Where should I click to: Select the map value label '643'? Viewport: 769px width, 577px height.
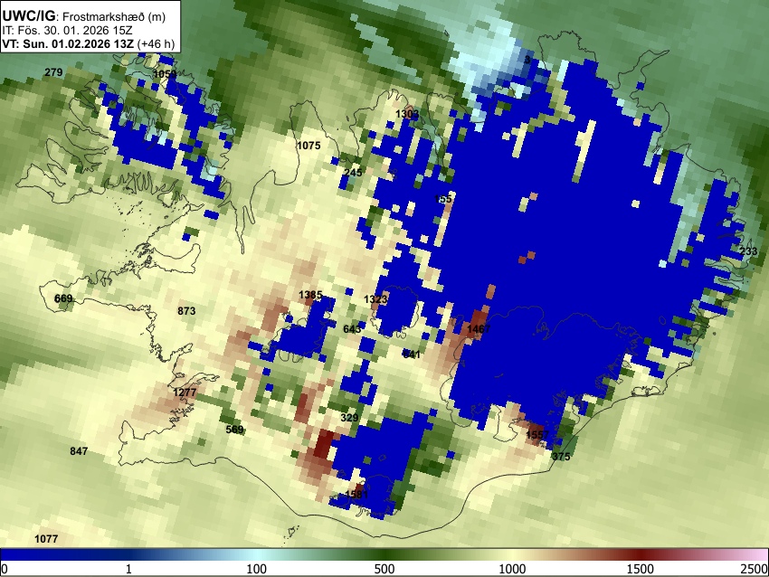pos(352,328)
